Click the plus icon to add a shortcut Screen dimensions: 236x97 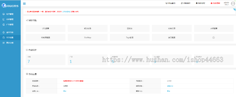[213, 38]
